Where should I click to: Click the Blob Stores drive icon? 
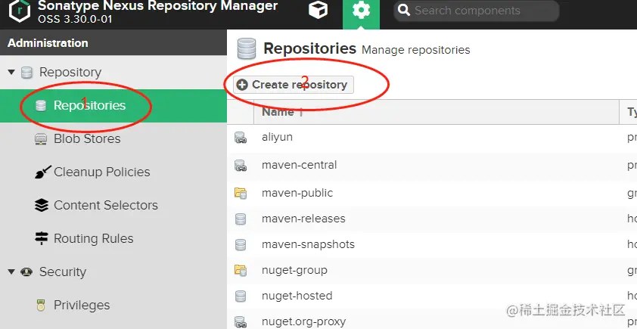coord(41,139)
